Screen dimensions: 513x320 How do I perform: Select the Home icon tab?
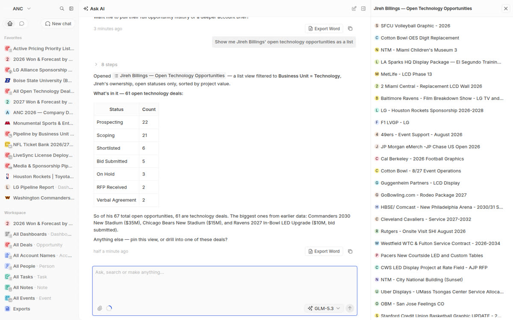point(10,23)
